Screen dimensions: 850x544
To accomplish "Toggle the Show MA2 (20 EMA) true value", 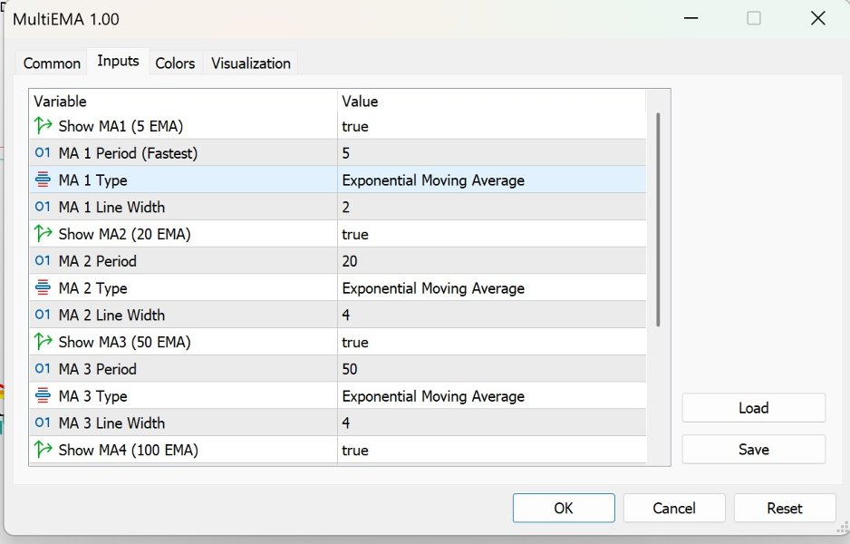I will pos(355,234).
